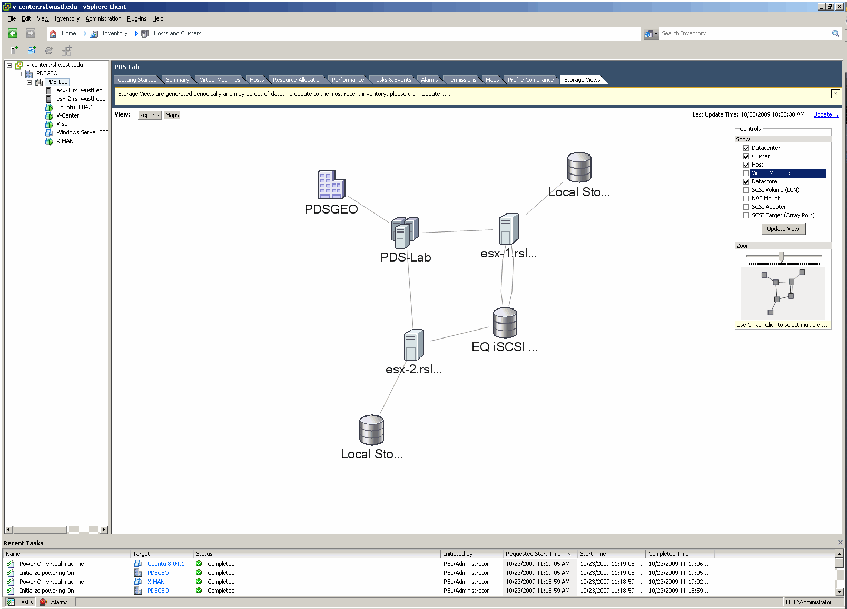
Task: Select the Ubuntu 8.04.1 virtual machine icon
Action: click(49, 107)
